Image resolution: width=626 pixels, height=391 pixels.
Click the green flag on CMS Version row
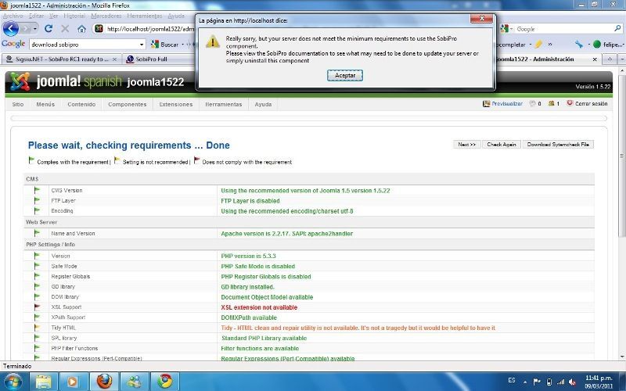37,190
